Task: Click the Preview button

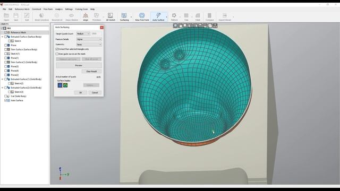Action: click(79, 65)
